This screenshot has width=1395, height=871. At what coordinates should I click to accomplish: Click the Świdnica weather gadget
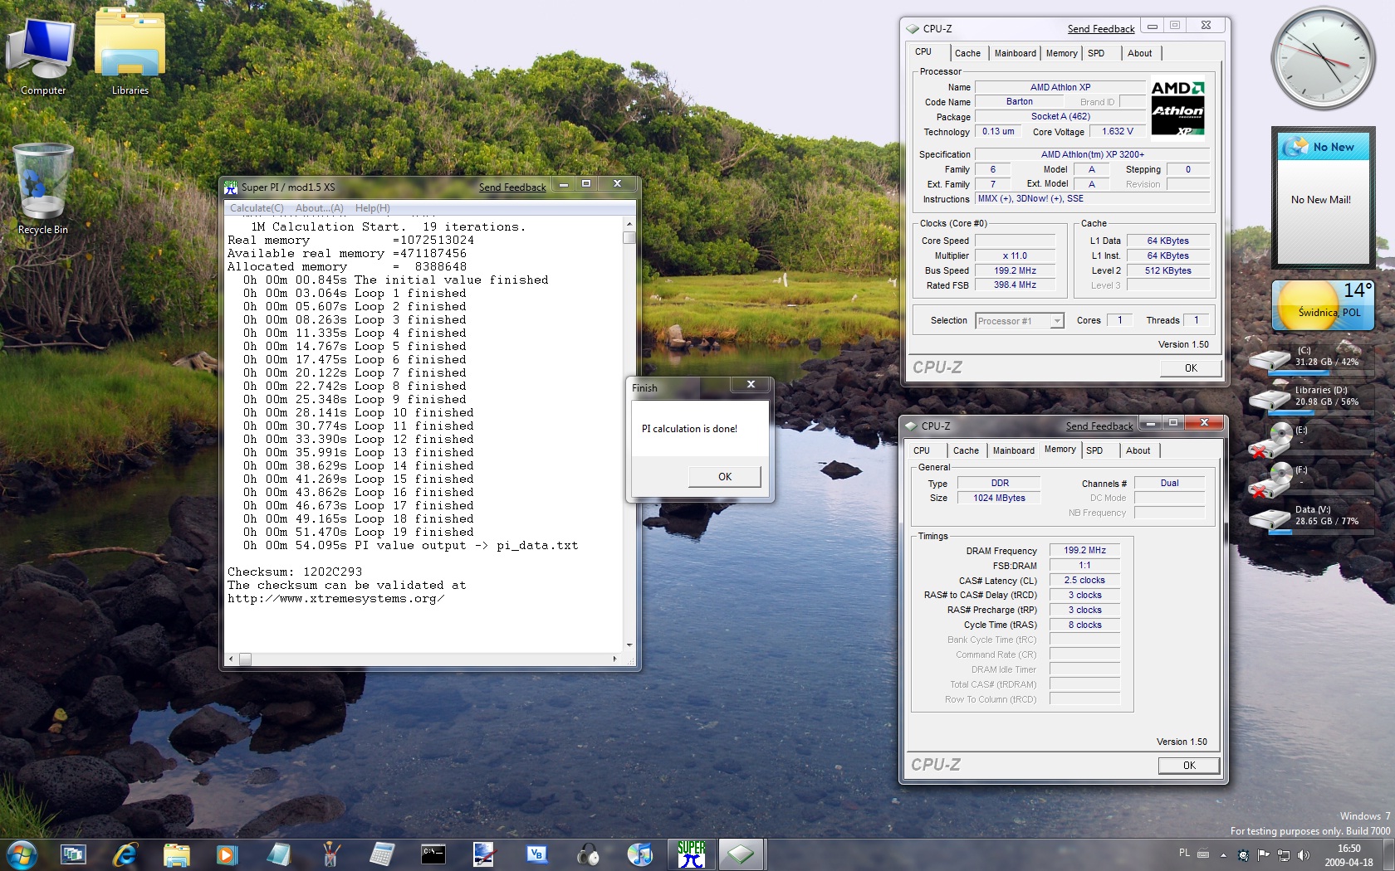pyautogui.click(x=1322, y=307)
